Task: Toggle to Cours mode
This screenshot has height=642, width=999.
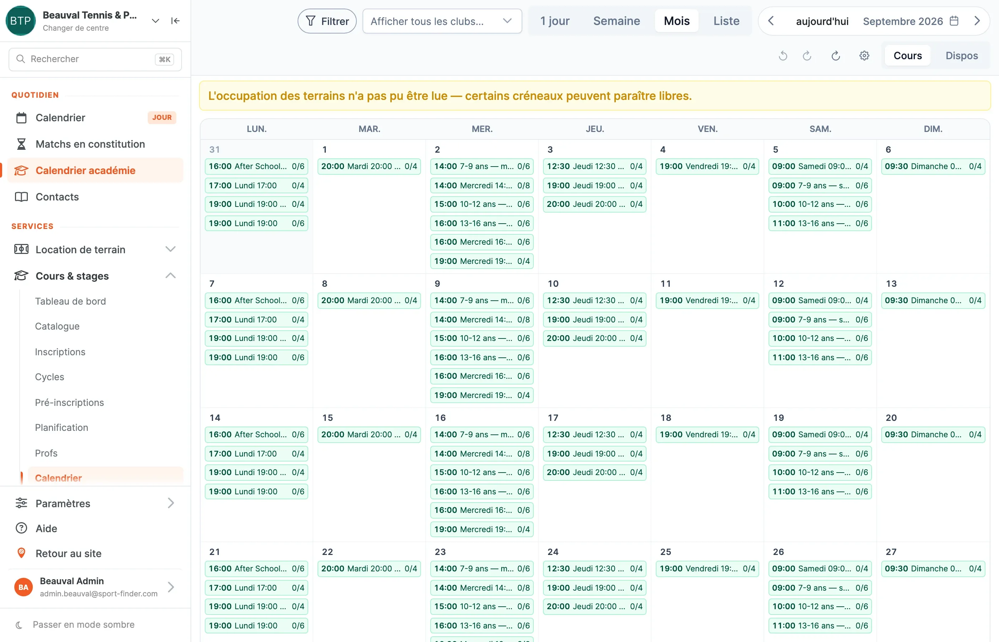Action: [x=907, y=56]
